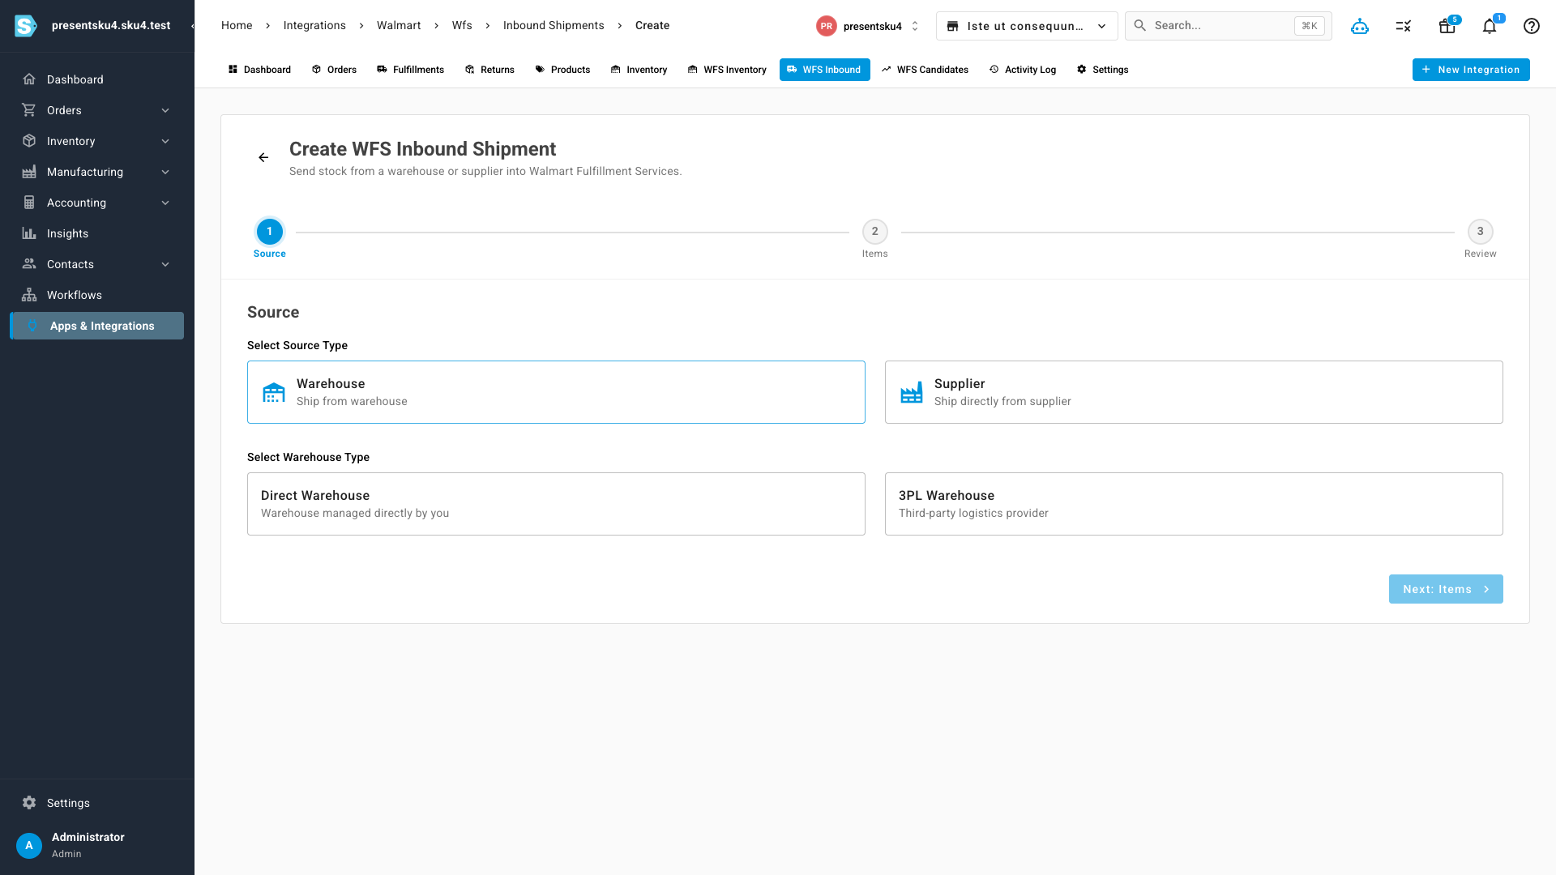The height and width of the screenshot is (875, 1556).
Task: Click the Workflows hierarchy icon
Action: 29,295
